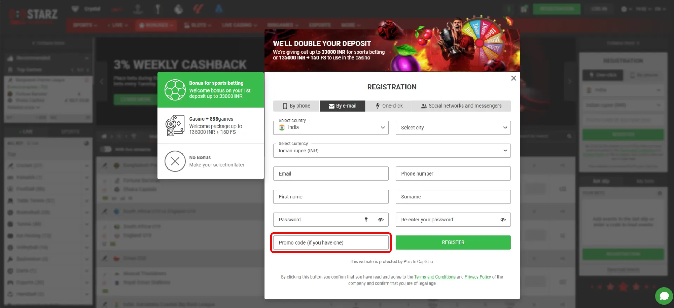The height and width of the screenshot is (308, 674).
Task: Select the No Bonus option
Action: click(216, 161)
